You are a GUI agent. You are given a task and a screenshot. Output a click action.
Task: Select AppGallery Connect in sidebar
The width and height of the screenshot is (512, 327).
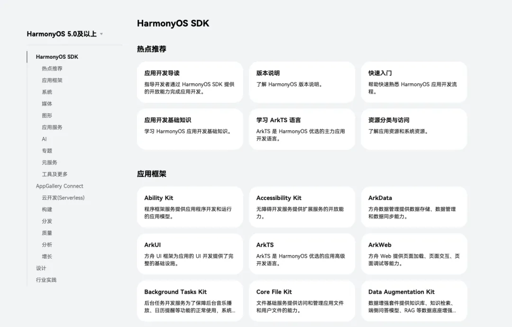click(x=59, y=186)
